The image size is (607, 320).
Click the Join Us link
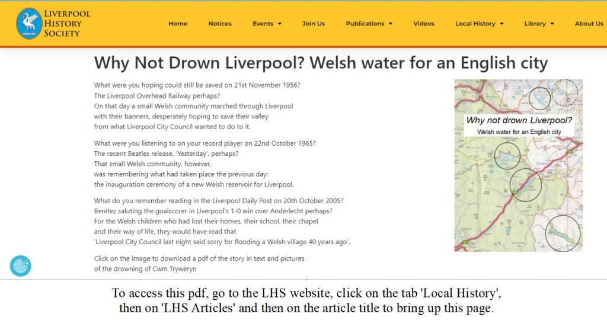(x=314, y=24)
